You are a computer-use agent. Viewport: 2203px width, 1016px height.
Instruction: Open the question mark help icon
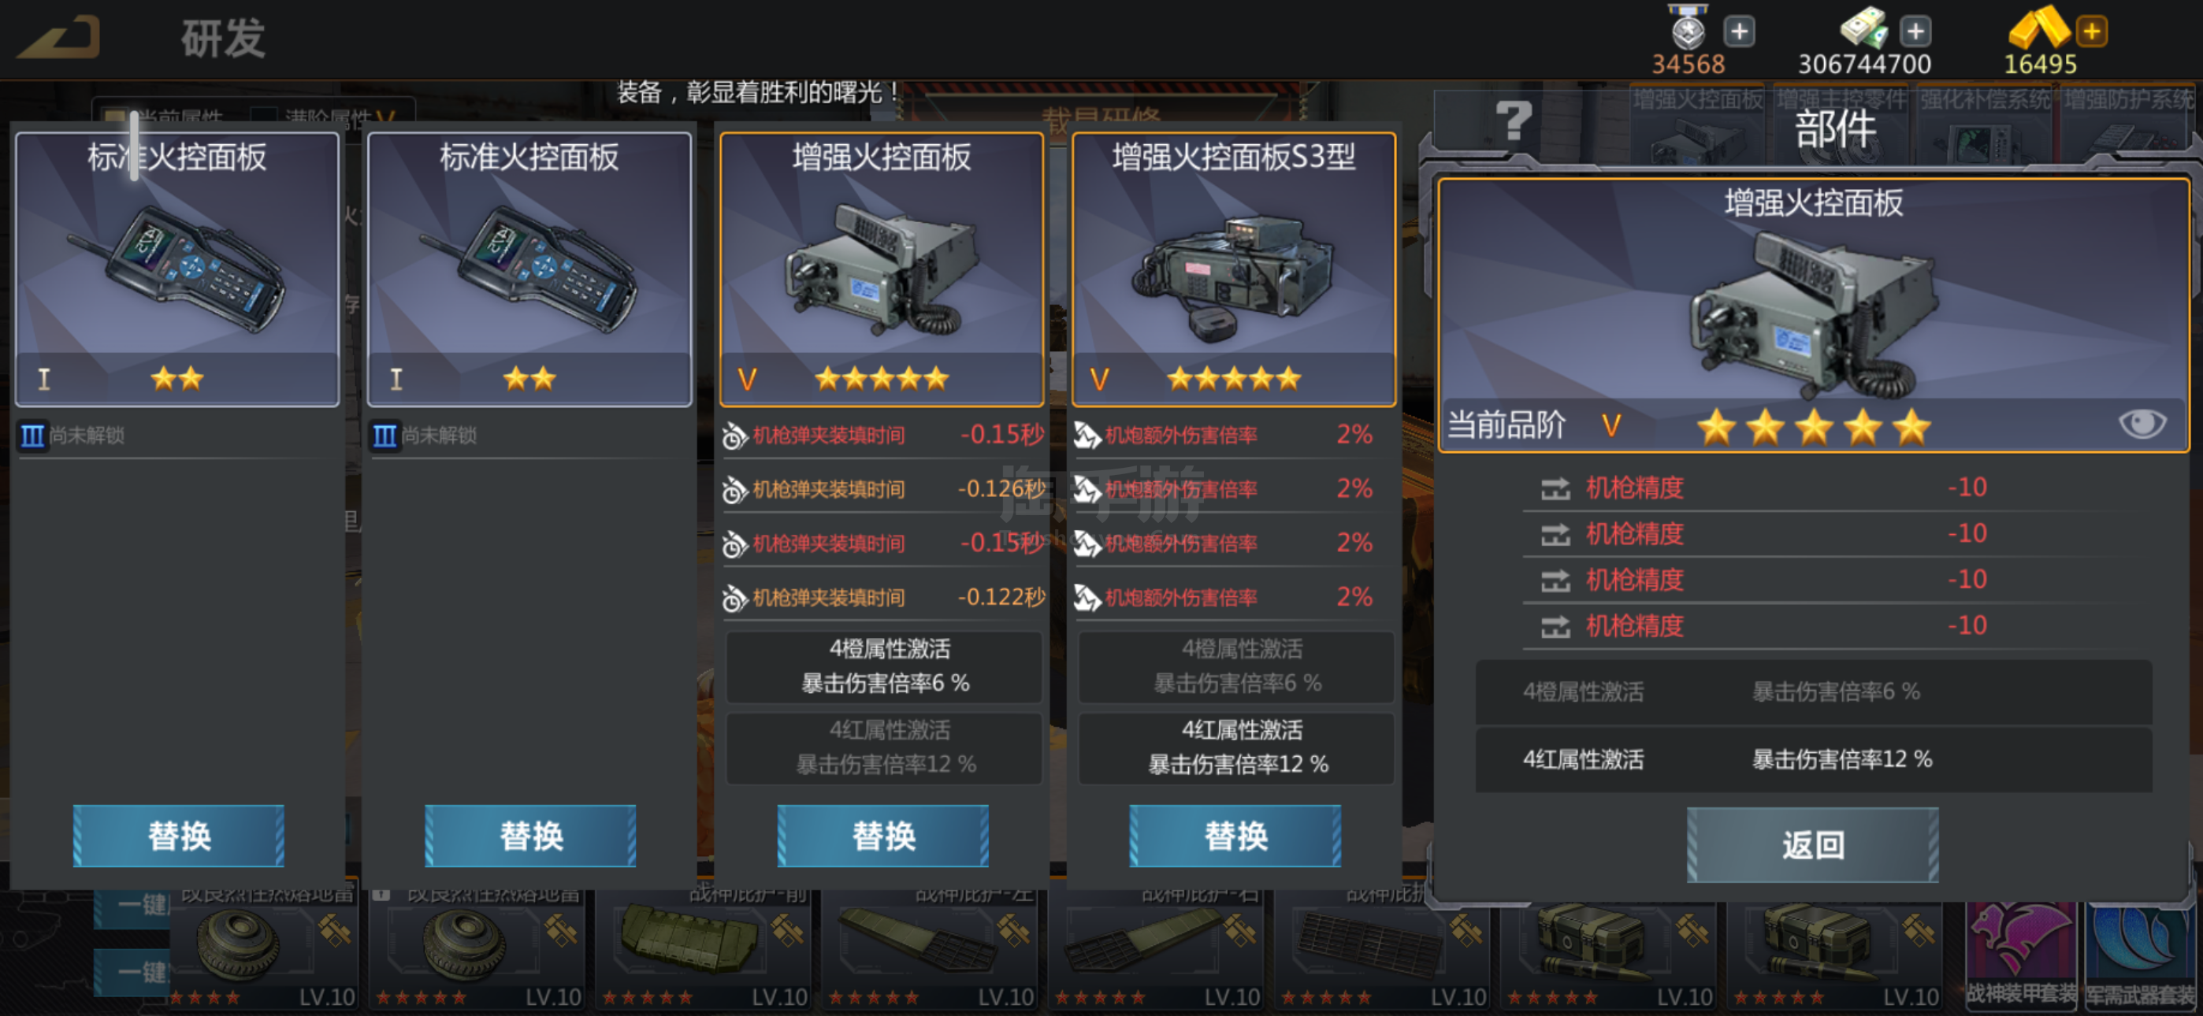1513,120
